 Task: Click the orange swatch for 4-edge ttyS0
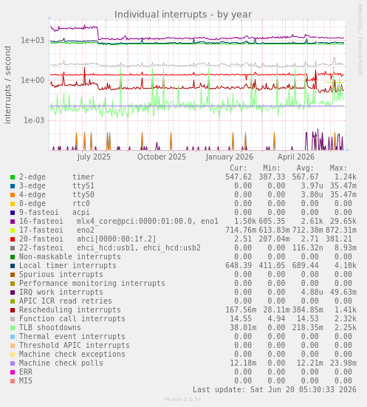click(13, 195)
